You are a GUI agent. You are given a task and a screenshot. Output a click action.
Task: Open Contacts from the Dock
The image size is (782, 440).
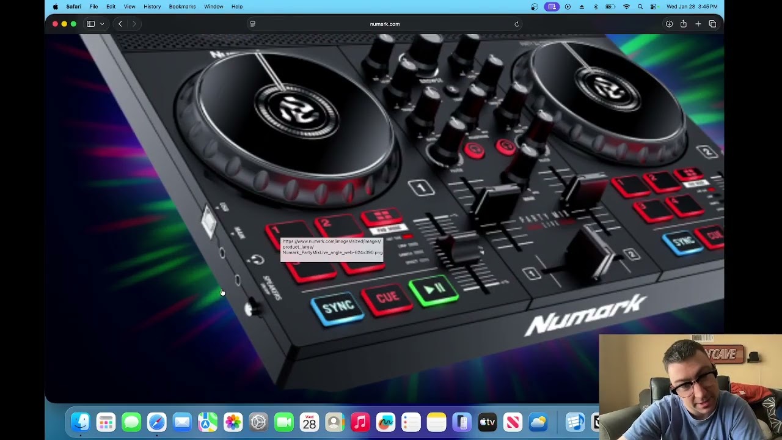click(x=335, y=422)
